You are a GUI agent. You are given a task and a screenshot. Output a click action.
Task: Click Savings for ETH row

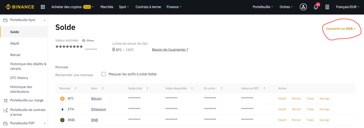pyautogui.click(x=324, y=109)
